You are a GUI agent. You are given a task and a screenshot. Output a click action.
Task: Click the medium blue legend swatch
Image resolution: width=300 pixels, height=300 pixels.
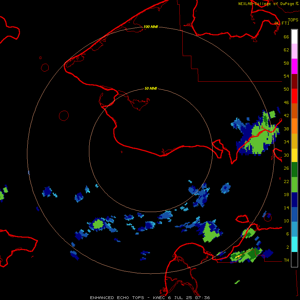click(294, 214)
